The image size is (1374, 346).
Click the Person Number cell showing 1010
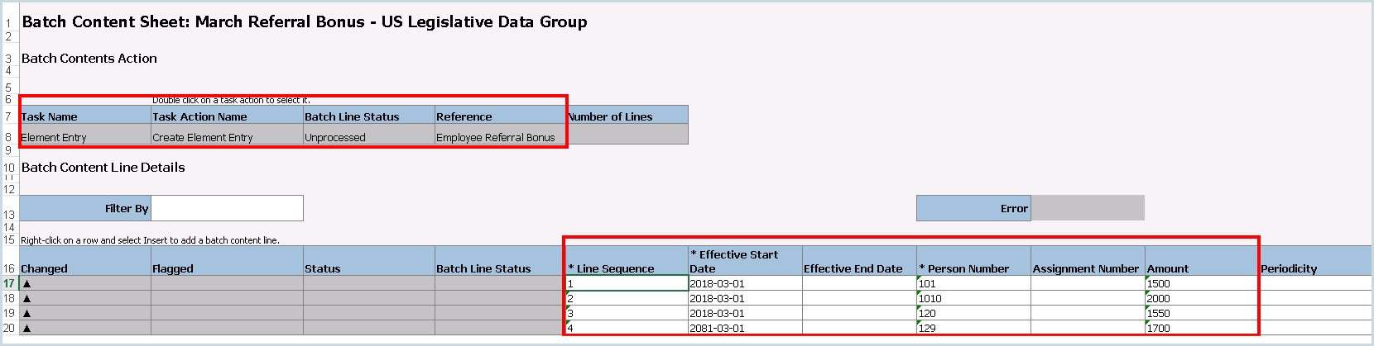click(973, 298)
